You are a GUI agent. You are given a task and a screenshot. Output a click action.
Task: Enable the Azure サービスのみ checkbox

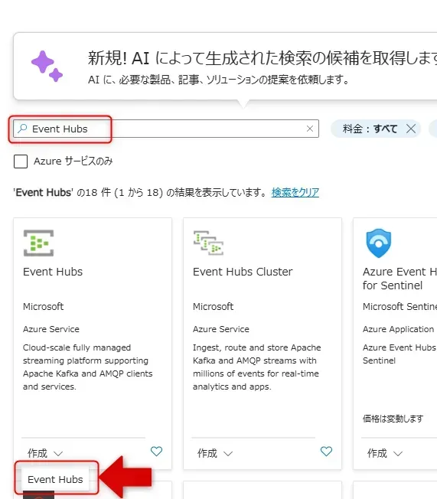[x=21, y=161]
